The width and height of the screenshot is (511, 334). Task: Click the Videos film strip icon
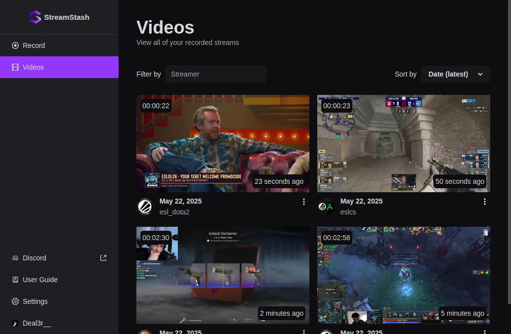coord(15,67)
